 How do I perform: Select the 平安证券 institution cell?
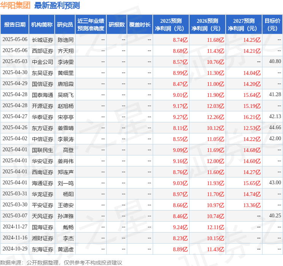click(x=43, y=205)
